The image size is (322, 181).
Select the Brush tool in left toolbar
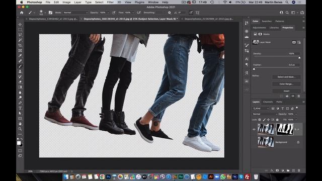coord(20,66)
